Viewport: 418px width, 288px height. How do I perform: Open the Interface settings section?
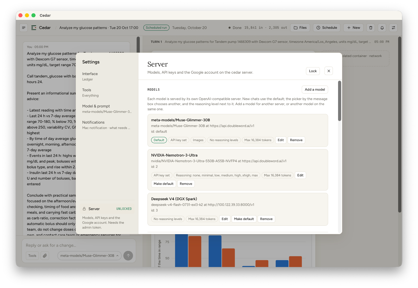(107, 76)
